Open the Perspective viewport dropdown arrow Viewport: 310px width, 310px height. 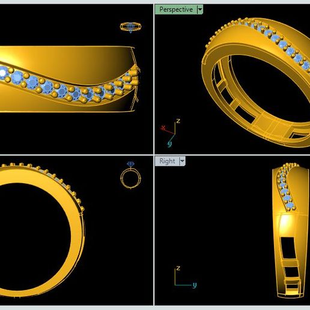(x=200, y=10)
